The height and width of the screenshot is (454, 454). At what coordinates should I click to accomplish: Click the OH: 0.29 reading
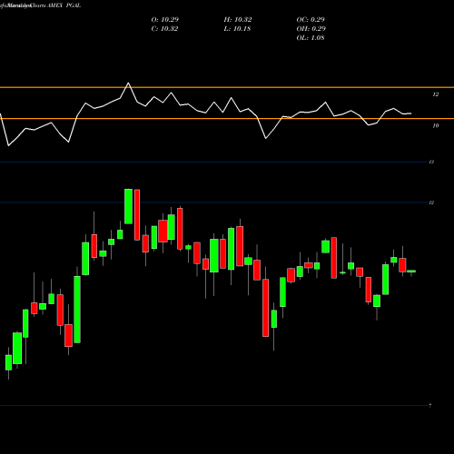coord(311,29)
